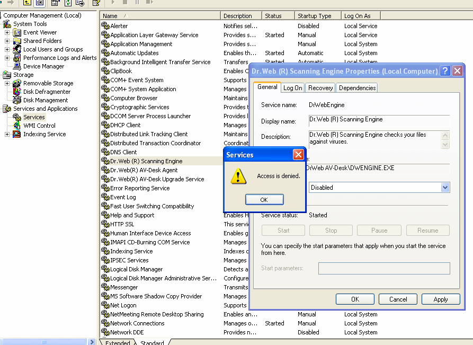Screen dimensions: 473x345
Task: Click the Start parameters input field
Action: click(x=384, y=268)
